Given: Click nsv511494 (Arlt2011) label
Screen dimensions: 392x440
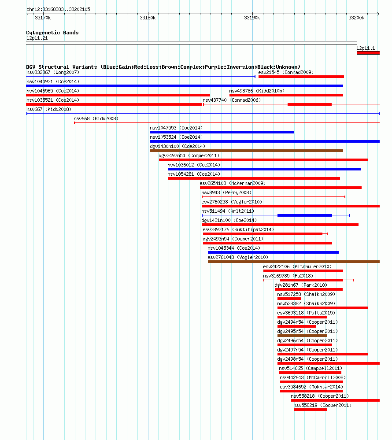Looking at the screenshot, I should coord(228,211).
